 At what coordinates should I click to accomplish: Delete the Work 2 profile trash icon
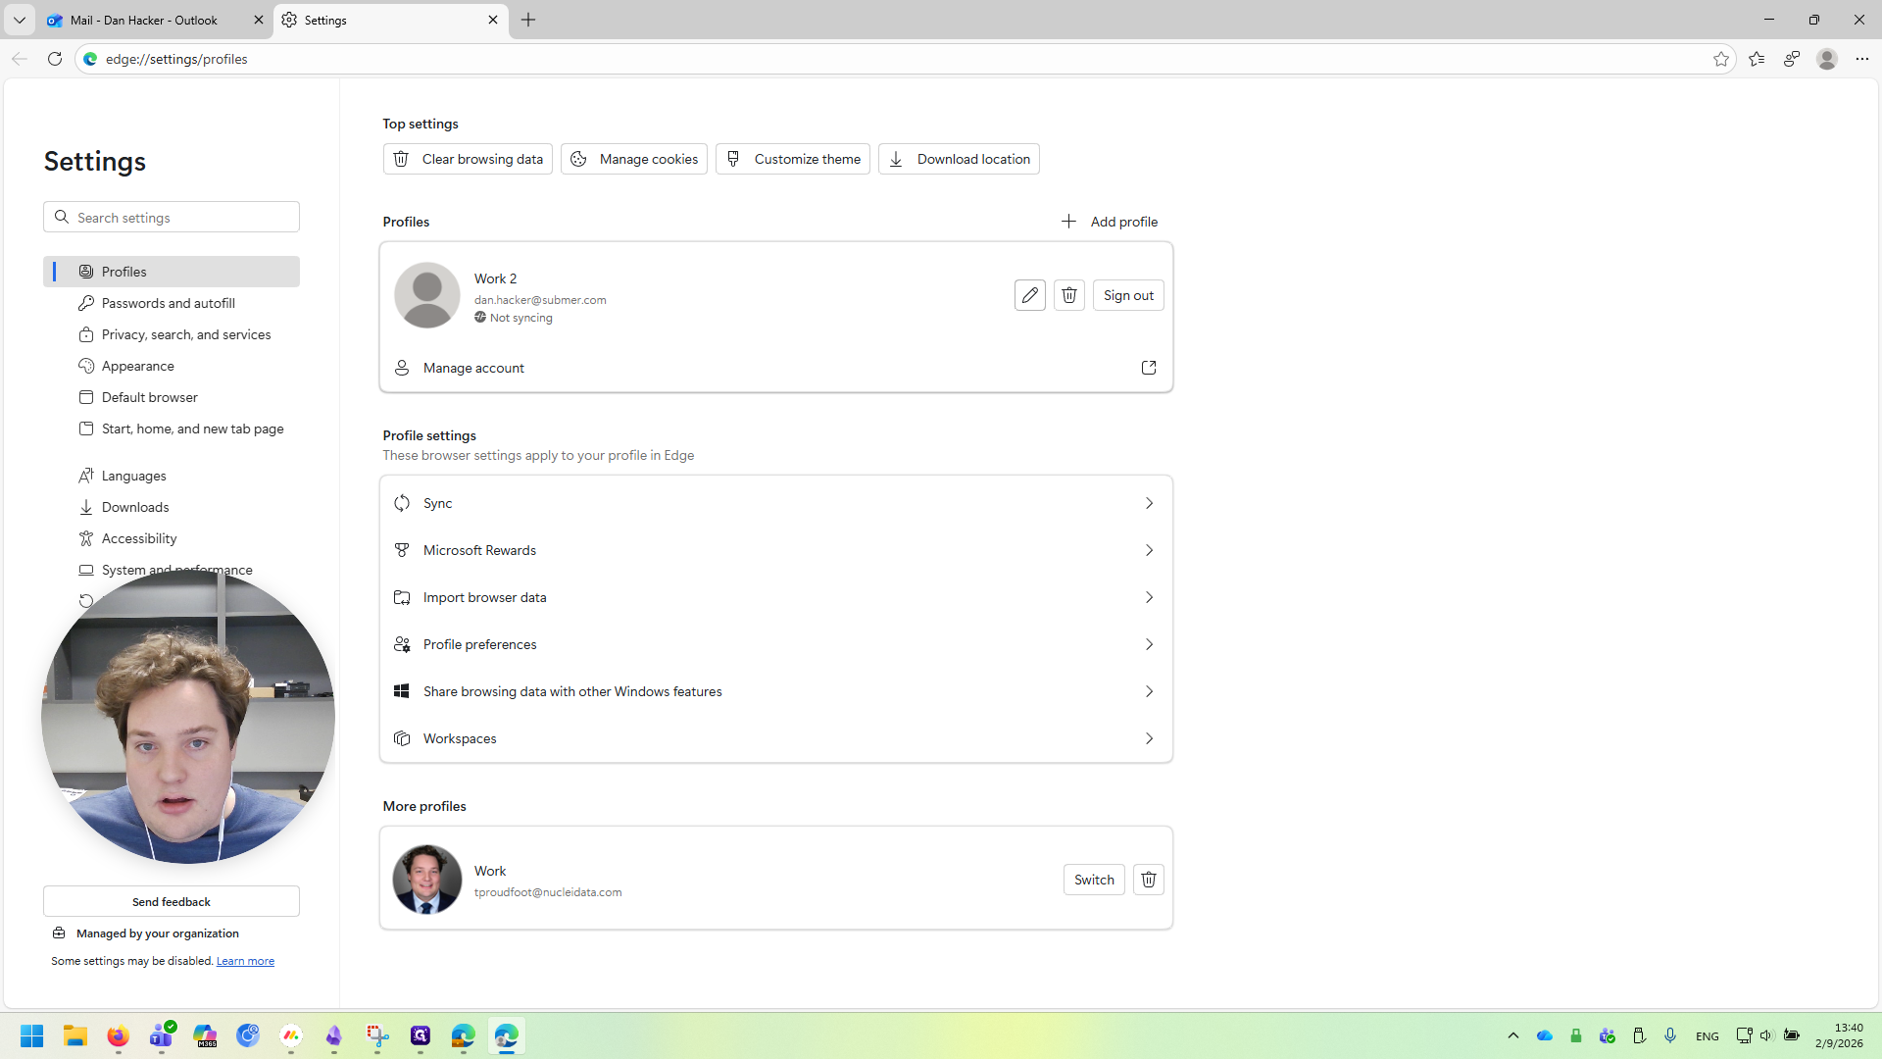tap(1069, 295)
